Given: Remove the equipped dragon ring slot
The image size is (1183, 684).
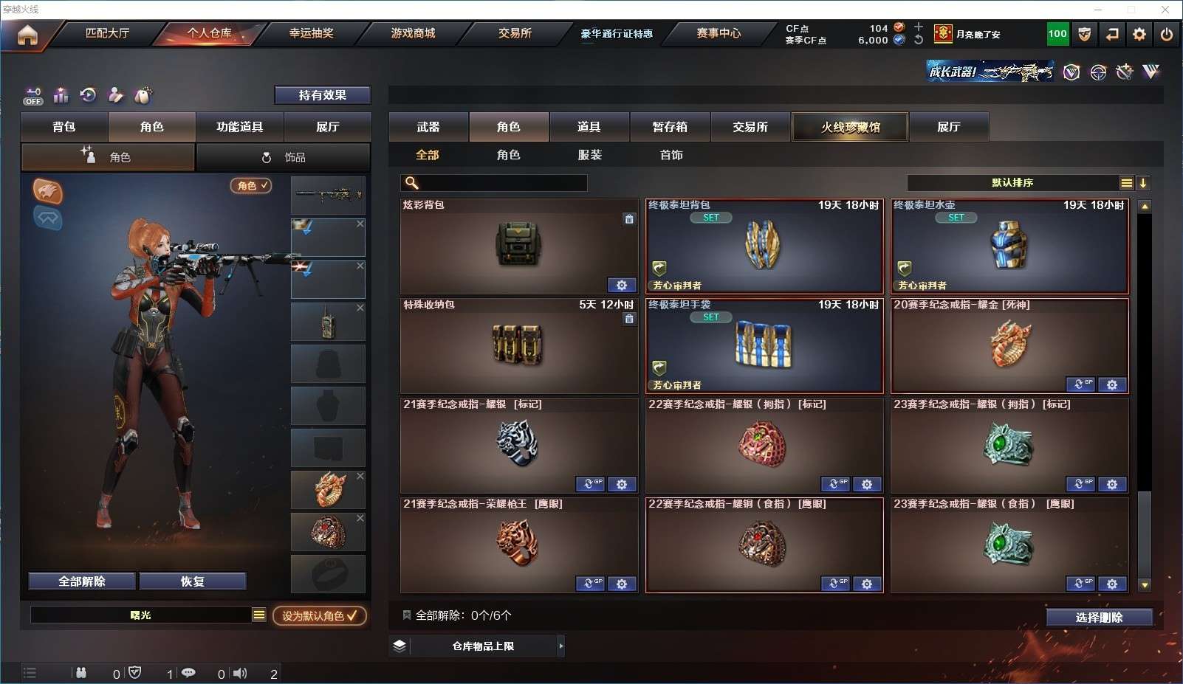Looking at the screenshot, I should 360,476.
